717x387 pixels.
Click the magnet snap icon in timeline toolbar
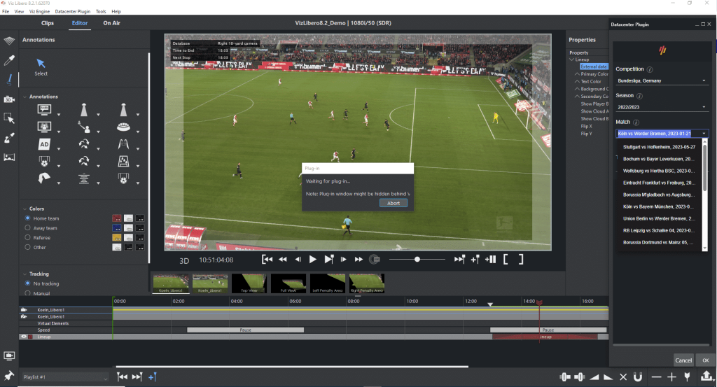[x=637, y=377]
